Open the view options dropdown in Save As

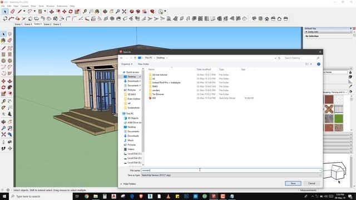point(311,64)
